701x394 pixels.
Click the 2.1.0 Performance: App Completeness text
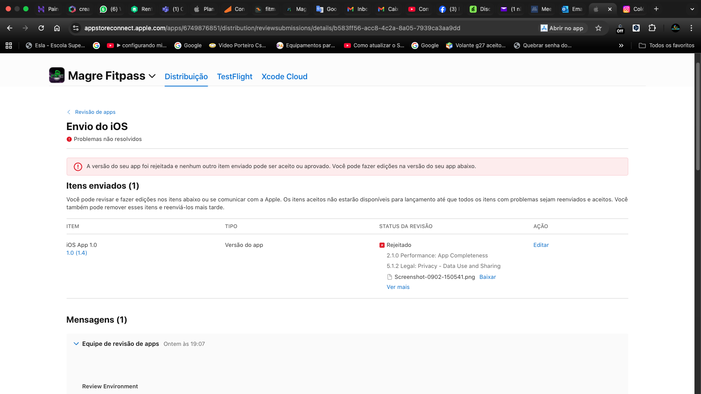click(x=437, y=256)
